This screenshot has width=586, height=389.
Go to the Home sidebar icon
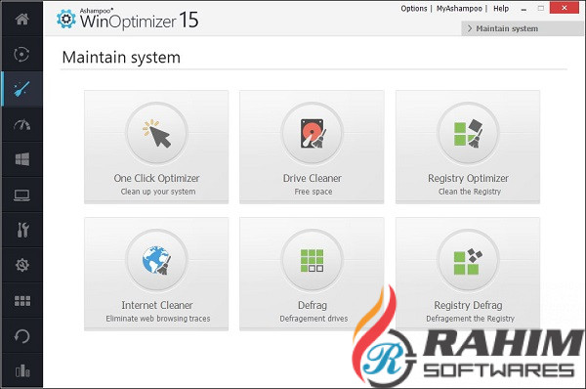tap(22, 20)
